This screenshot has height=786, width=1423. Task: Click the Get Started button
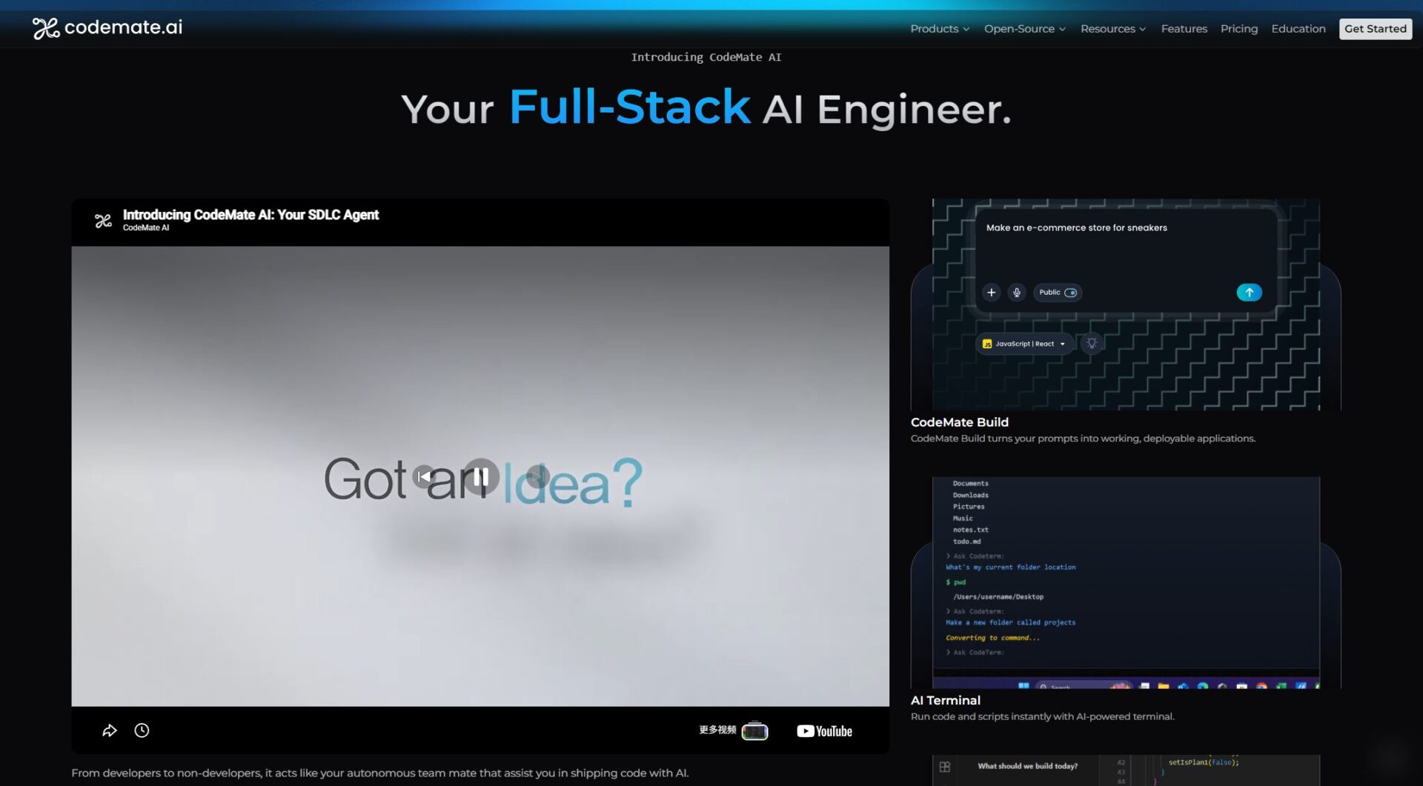(x=1375, y=29)
